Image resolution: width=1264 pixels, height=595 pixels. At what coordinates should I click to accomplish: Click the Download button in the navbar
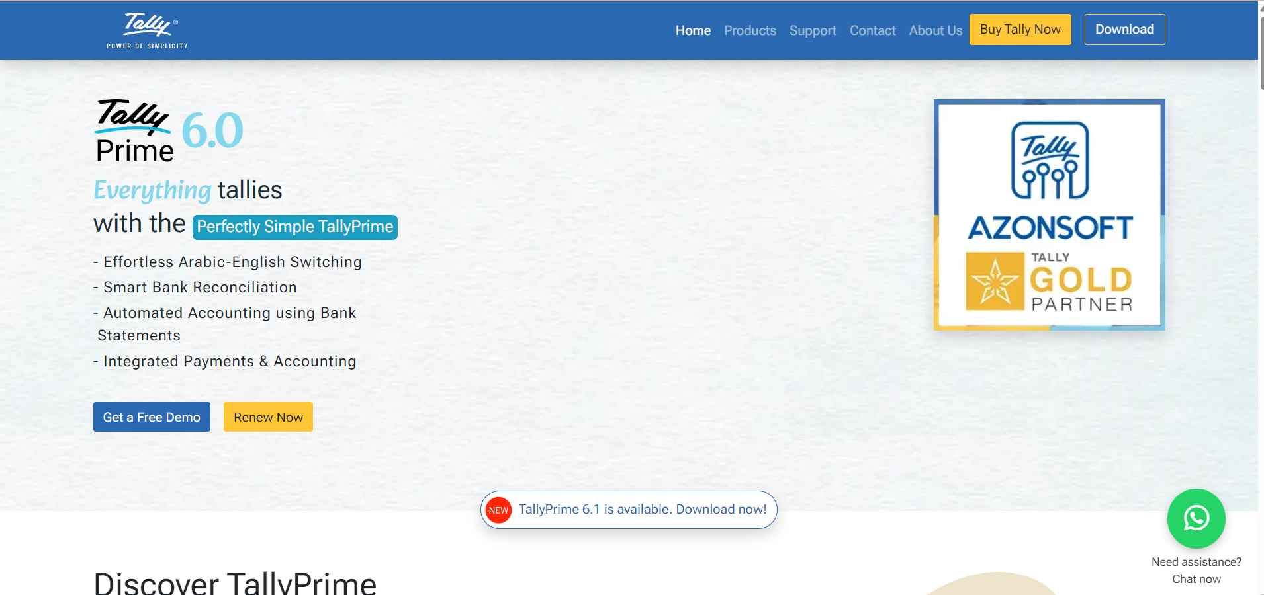[x=1124, y=29]
